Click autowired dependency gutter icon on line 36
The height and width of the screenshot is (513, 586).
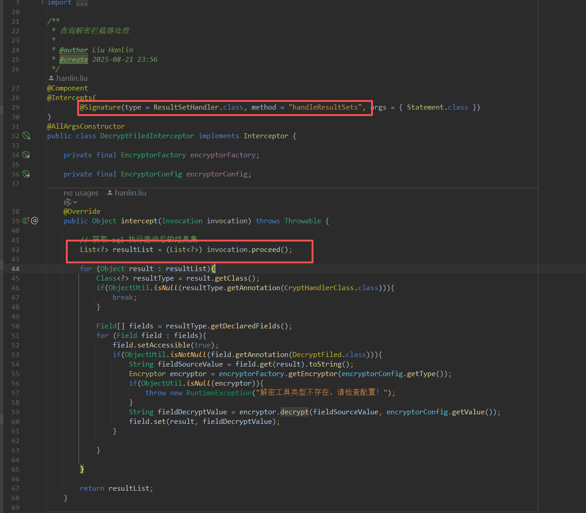(26, 174)
